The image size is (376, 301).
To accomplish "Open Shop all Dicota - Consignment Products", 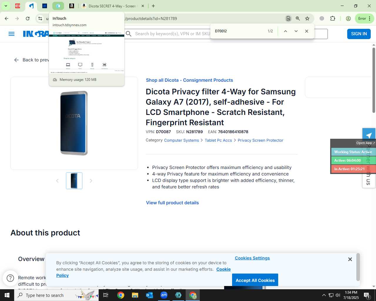I will click(189, 80).
